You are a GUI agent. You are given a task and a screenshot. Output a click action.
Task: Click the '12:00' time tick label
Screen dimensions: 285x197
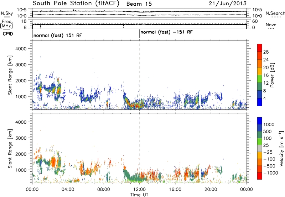click(x=139, y=190)
